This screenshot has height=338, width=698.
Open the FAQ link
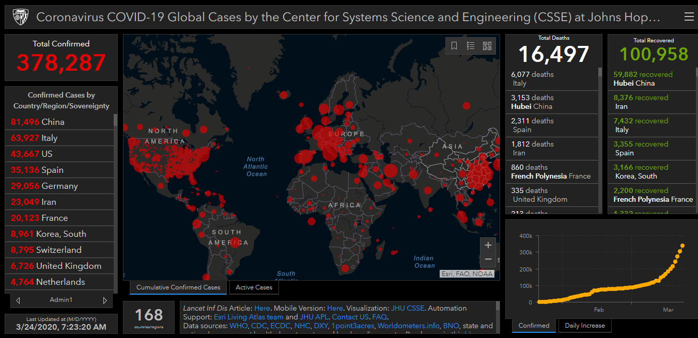tap(380, 317)
